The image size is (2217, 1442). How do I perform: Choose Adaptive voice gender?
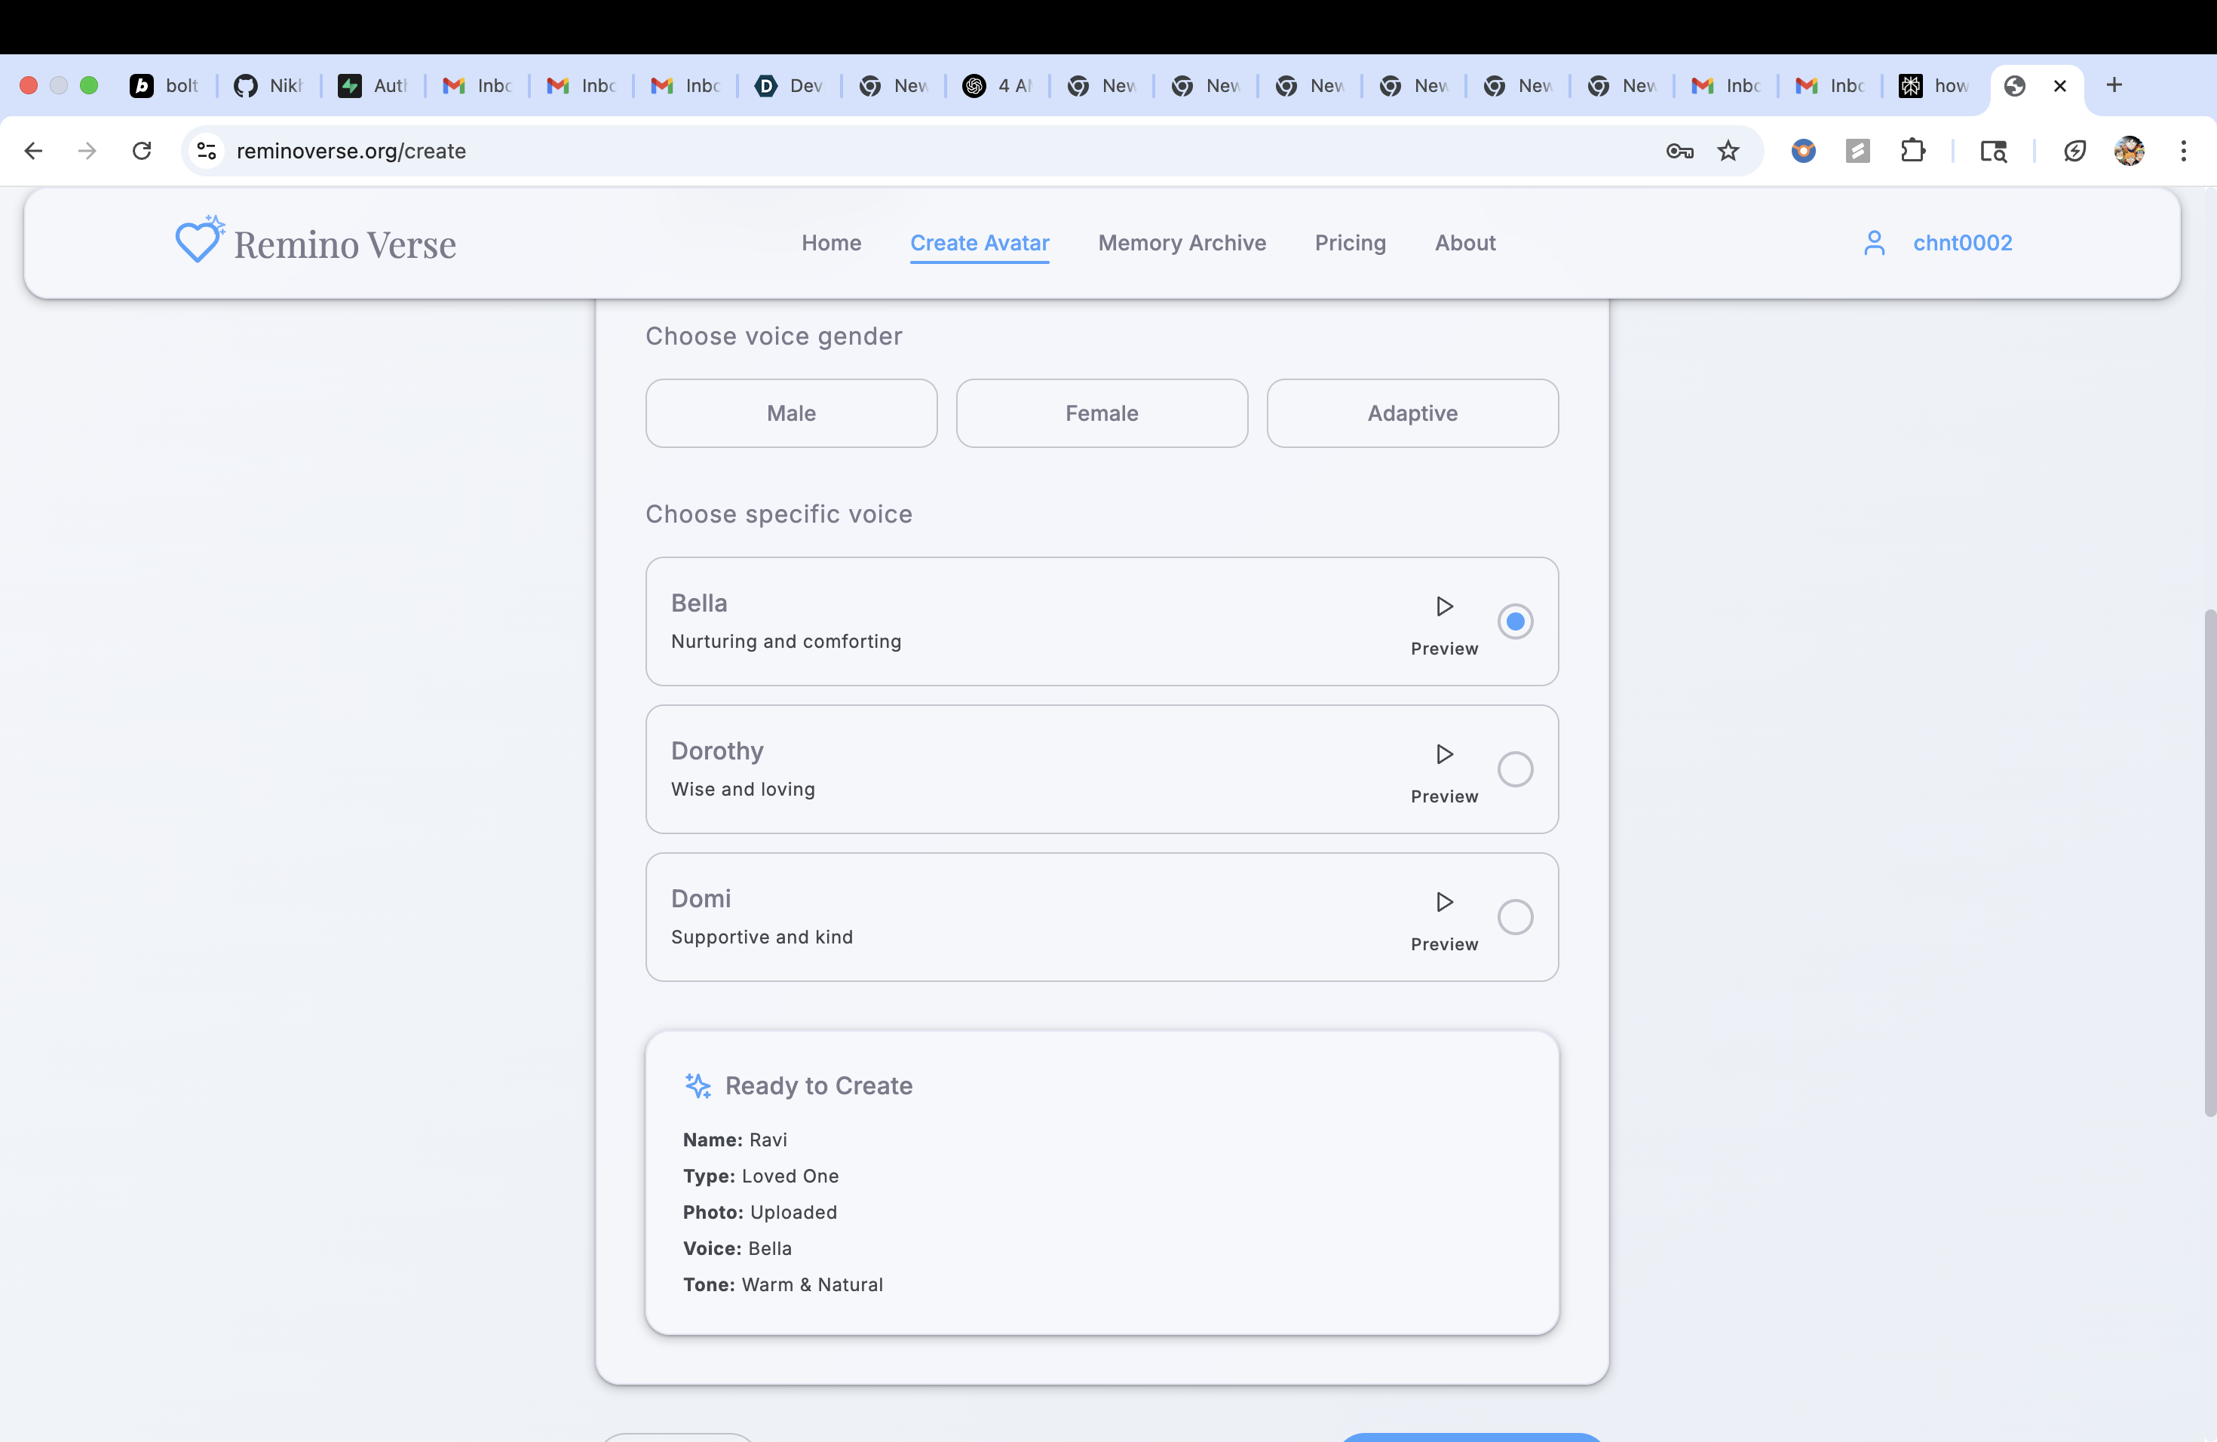click(x=1412, y=413)
